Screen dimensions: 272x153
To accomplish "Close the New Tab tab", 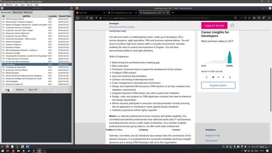I will pos(104,13).
